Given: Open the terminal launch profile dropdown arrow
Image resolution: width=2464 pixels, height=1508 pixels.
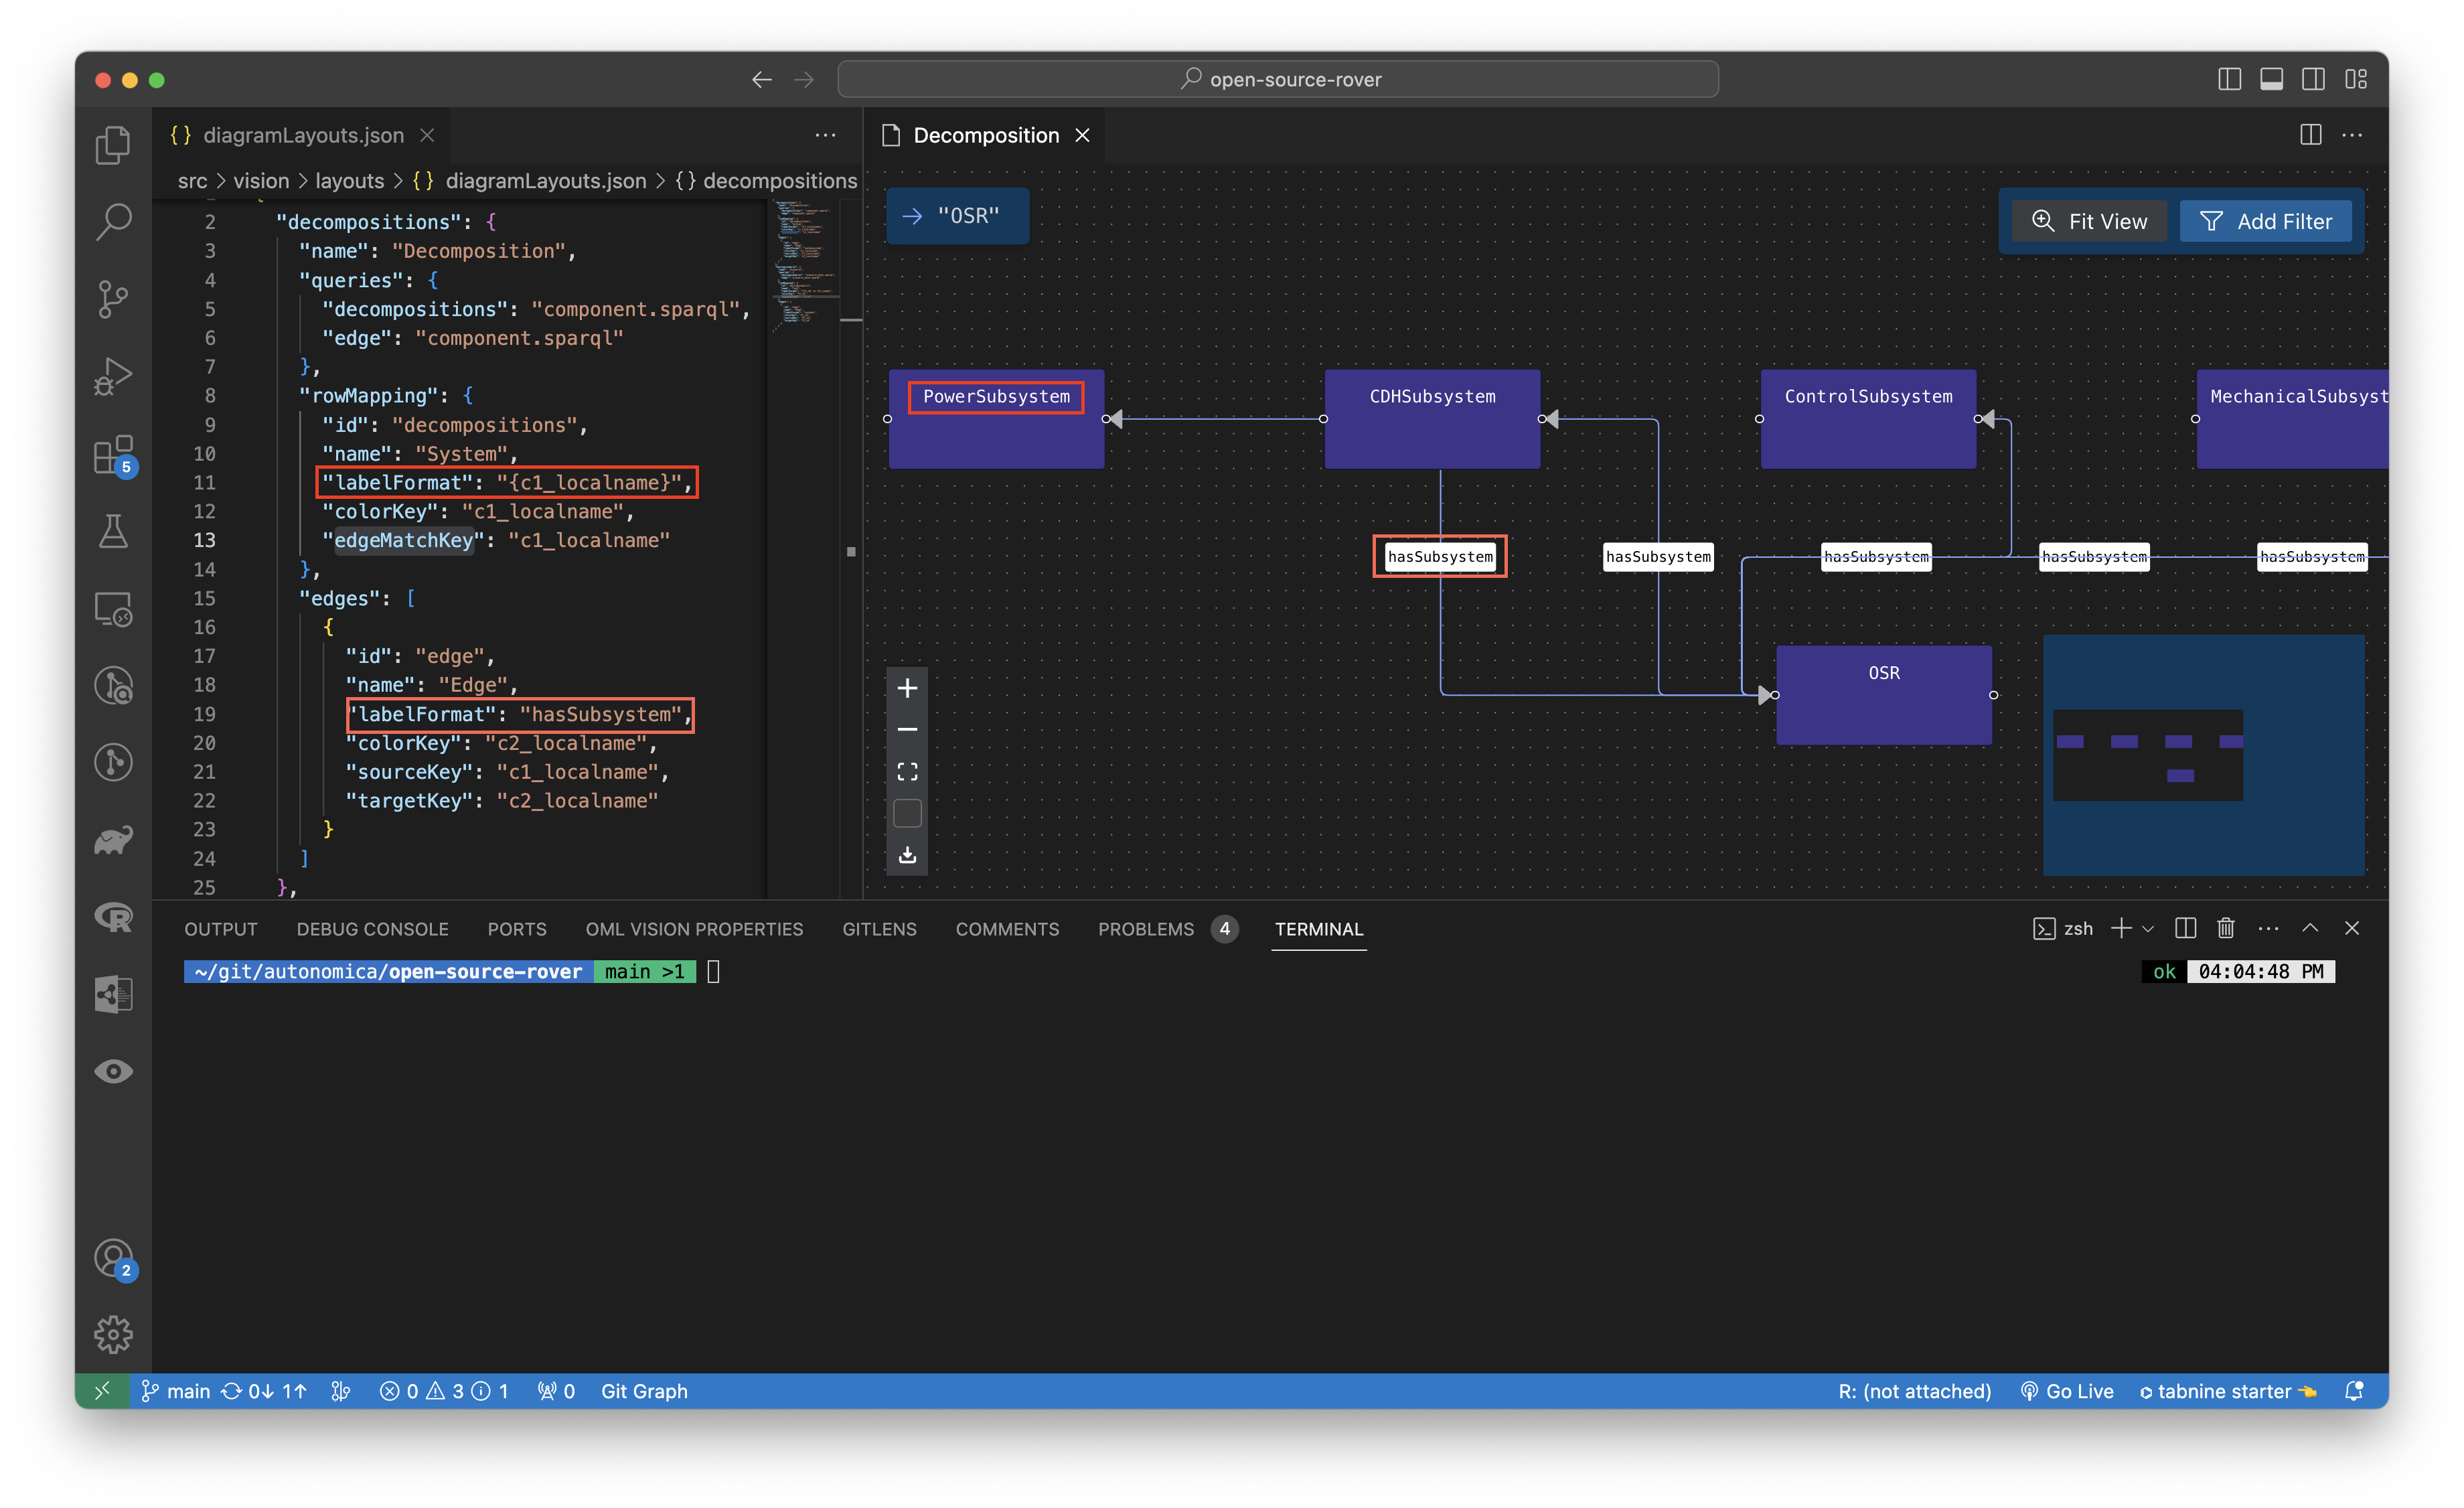Looking at the screenshot, I should tap(2148, 928).
